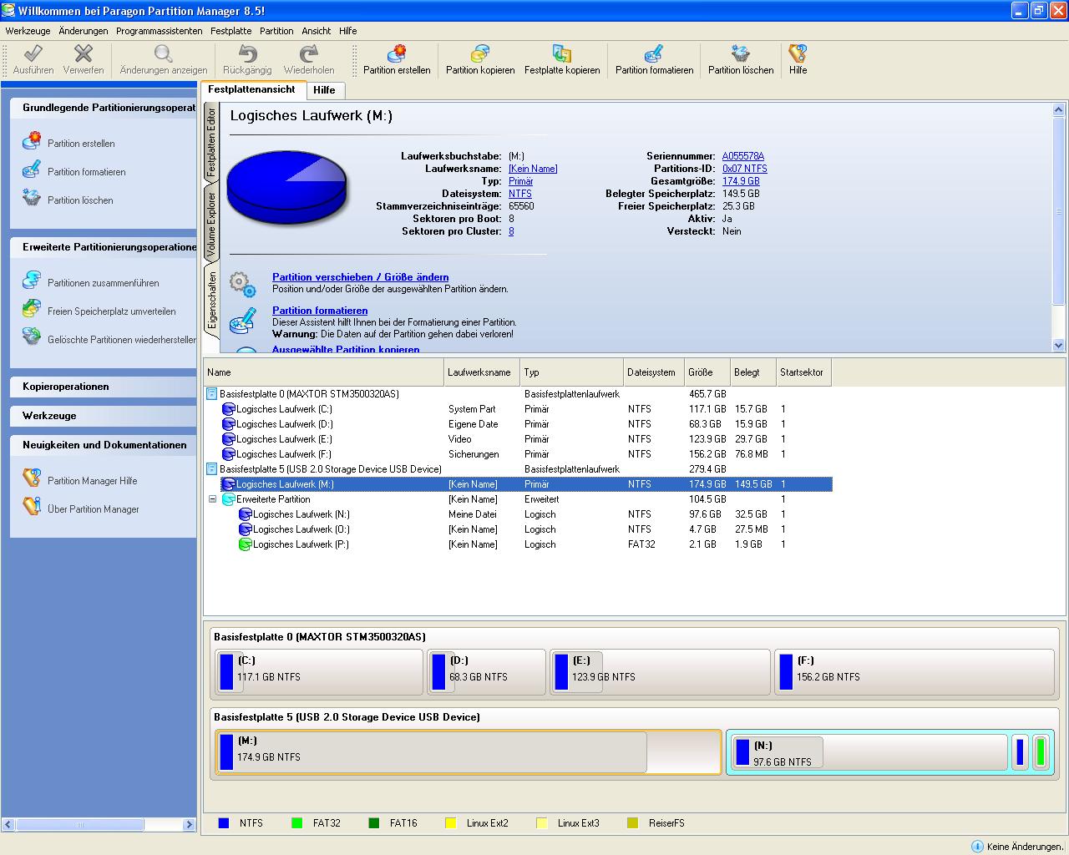Click Partition verschieben / Größe ändern link
Image resolution: width=1069 pixels, height=855 pixels.
click(361, 277)
